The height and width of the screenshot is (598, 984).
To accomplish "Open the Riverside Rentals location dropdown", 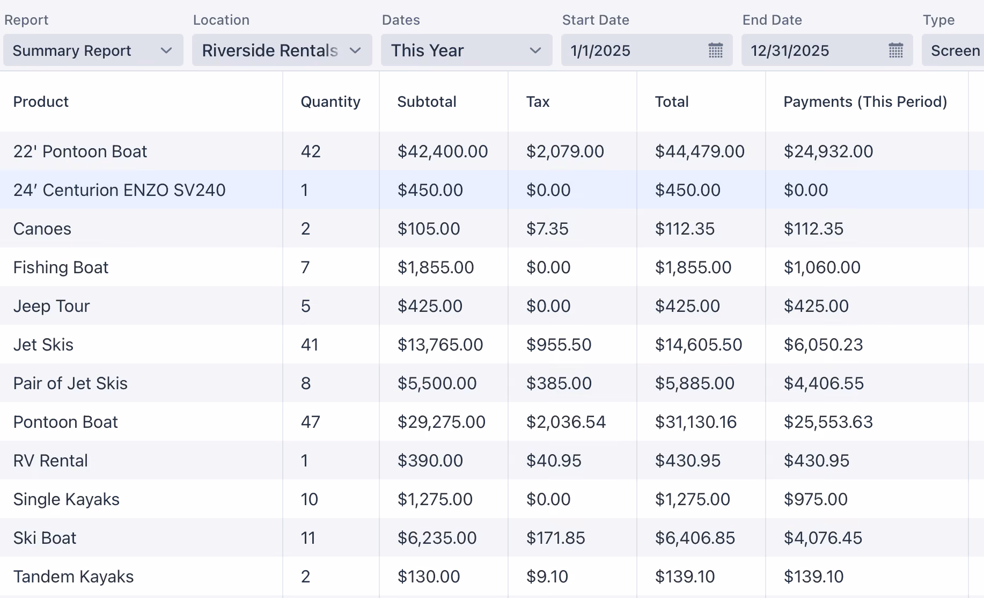I will click(x=282, y=50).
